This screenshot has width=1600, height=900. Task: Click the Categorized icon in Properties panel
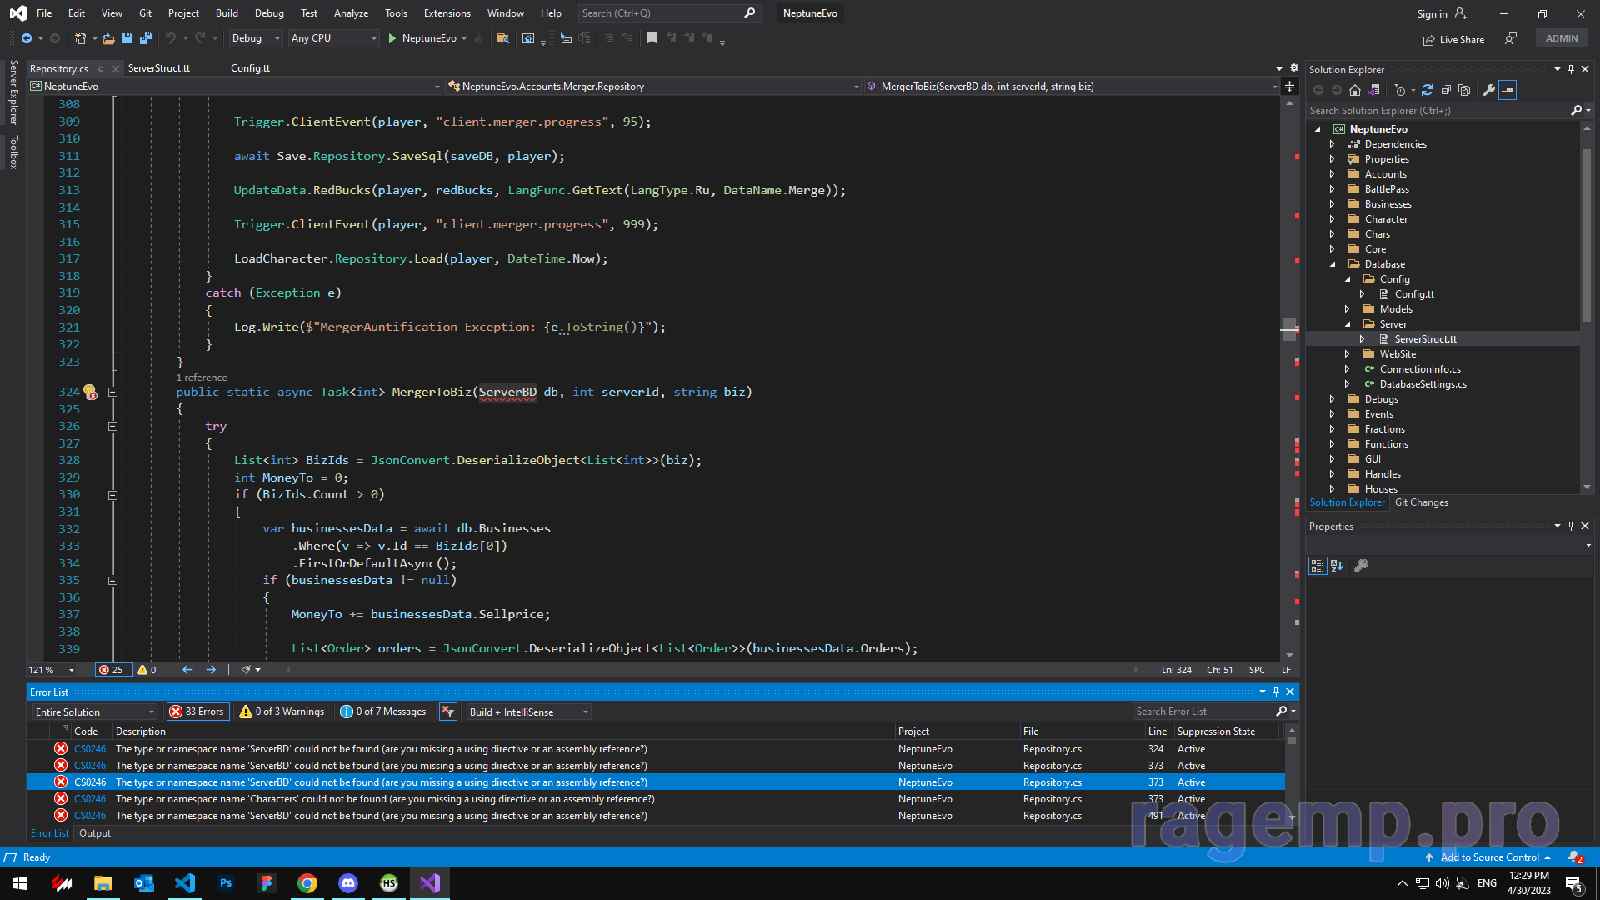1317,566
